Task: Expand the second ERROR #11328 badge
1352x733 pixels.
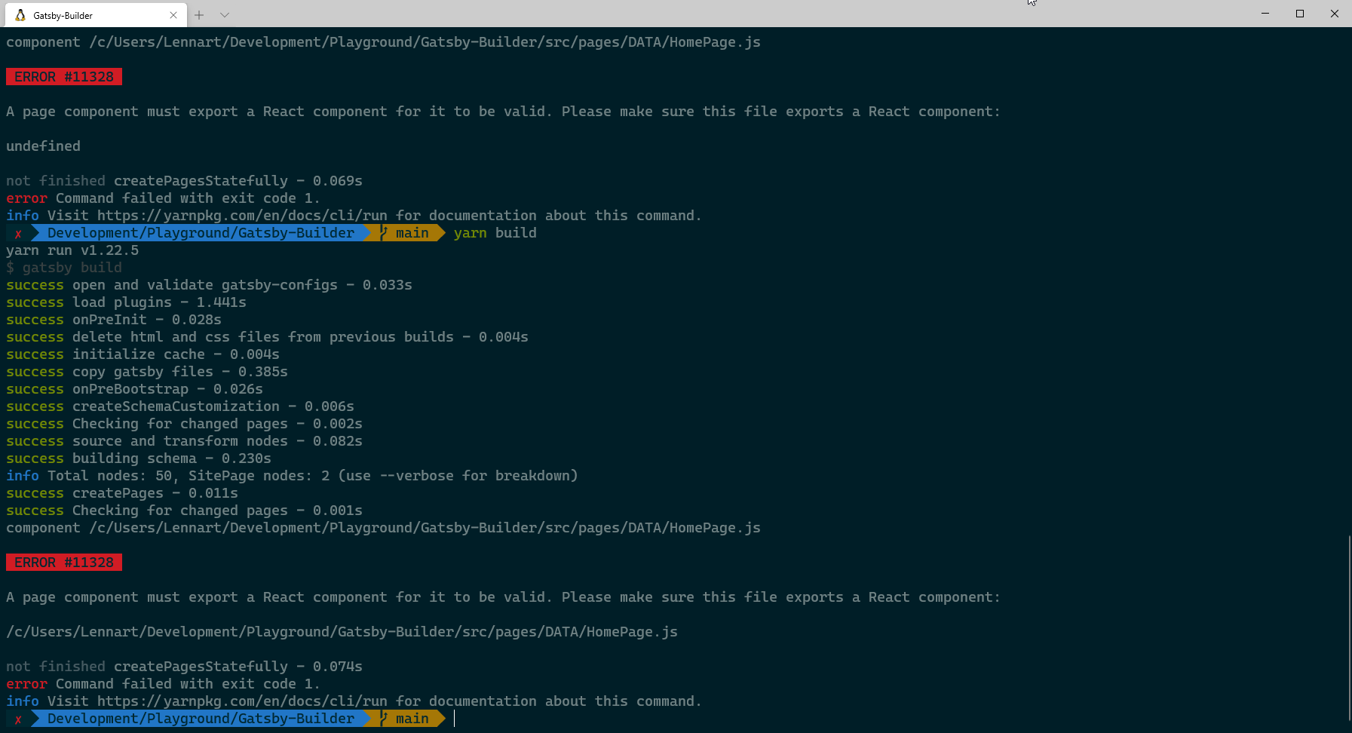Action: [63, 562]
